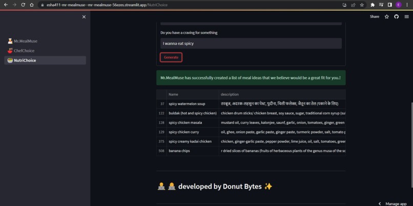Click the browser address bar URL
This screenshot has height=206, width=413.
[107, 5]
